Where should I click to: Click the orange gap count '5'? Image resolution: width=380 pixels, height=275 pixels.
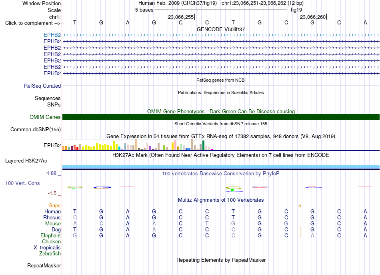click(300, 206)
